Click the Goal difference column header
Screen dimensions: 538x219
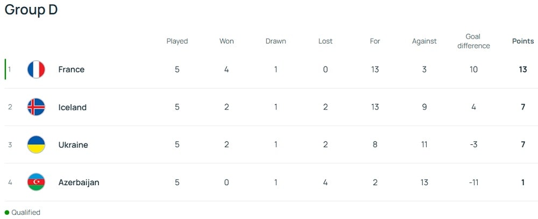[x=473, y=41]
